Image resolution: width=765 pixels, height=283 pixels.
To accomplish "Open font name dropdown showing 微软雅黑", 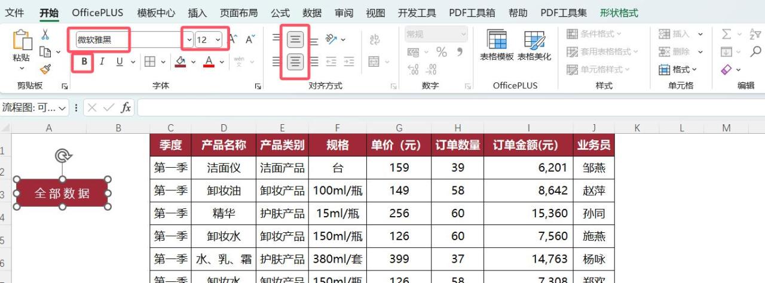I will pos(189,40).
